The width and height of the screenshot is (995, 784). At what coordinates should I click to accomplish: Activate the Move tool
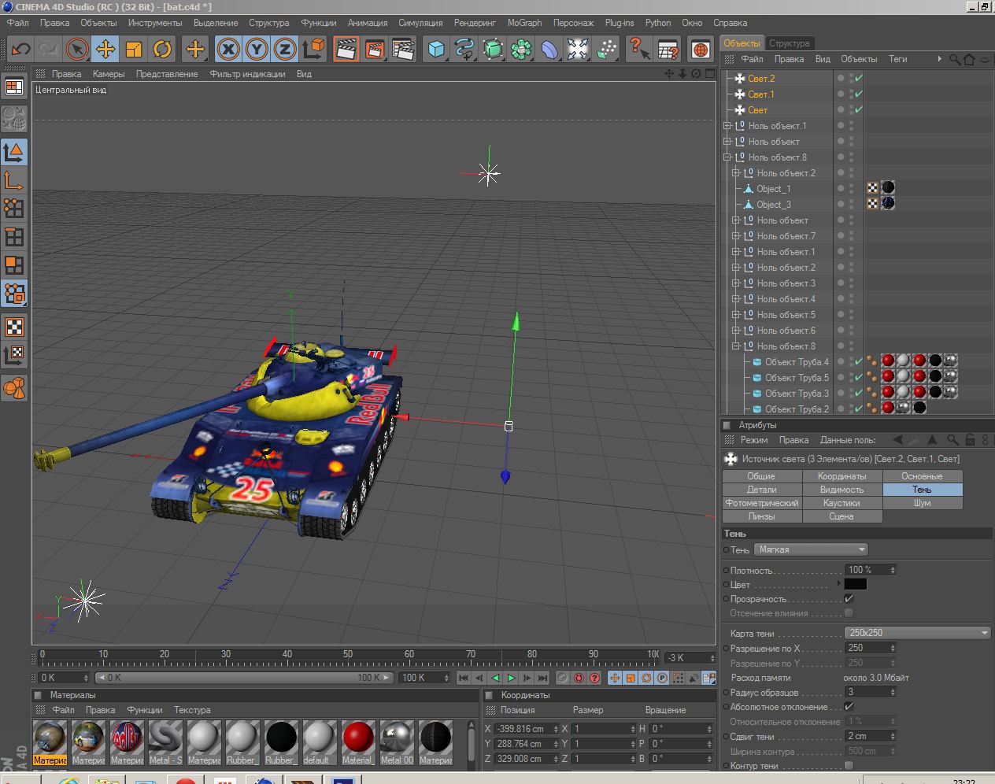105,50
